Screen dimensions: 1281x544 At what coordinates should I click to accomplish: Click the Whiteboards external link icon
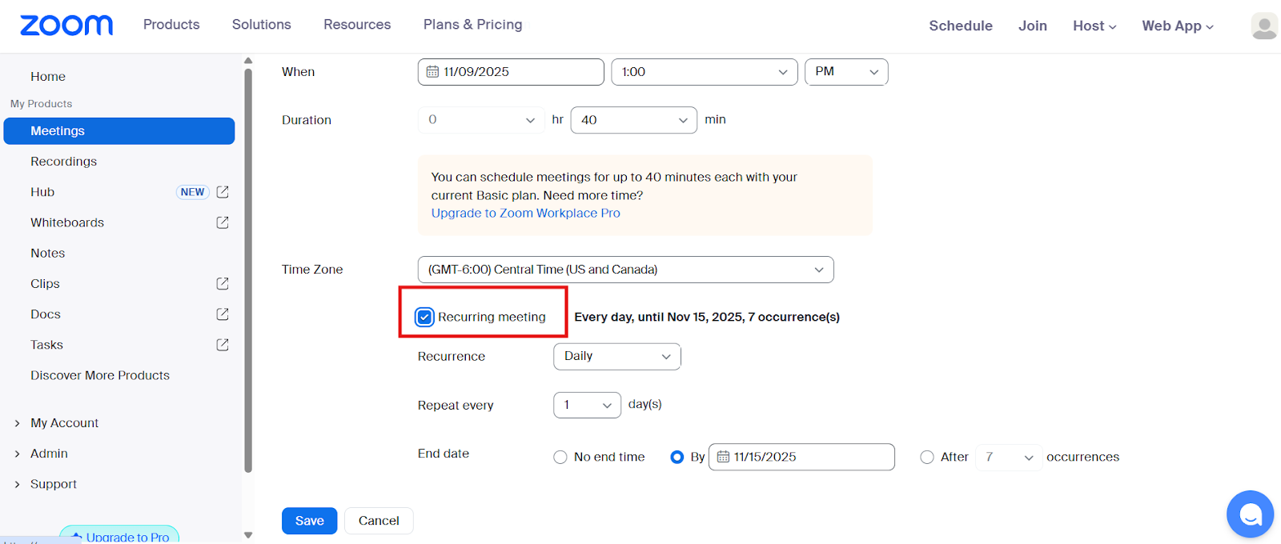(x=223, y=222)
